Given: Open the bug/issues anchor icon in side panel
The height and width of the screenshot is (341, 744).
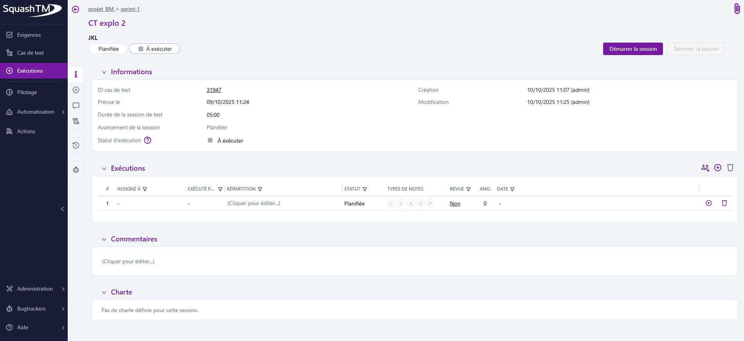Looking at the screenshot, I should 76,170.
